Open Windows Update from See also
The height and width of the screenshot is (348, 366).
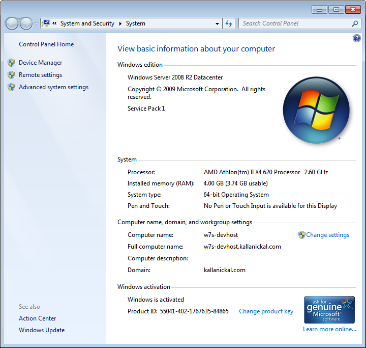pyautogui.click(x=42, y=330)
